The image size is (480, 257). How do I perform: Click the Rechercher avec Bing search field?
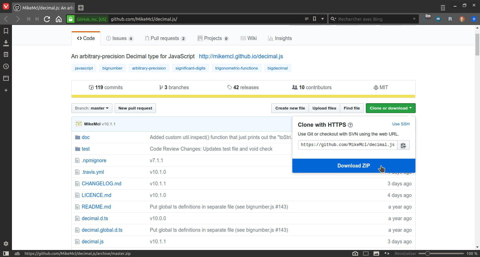point(374,19)
